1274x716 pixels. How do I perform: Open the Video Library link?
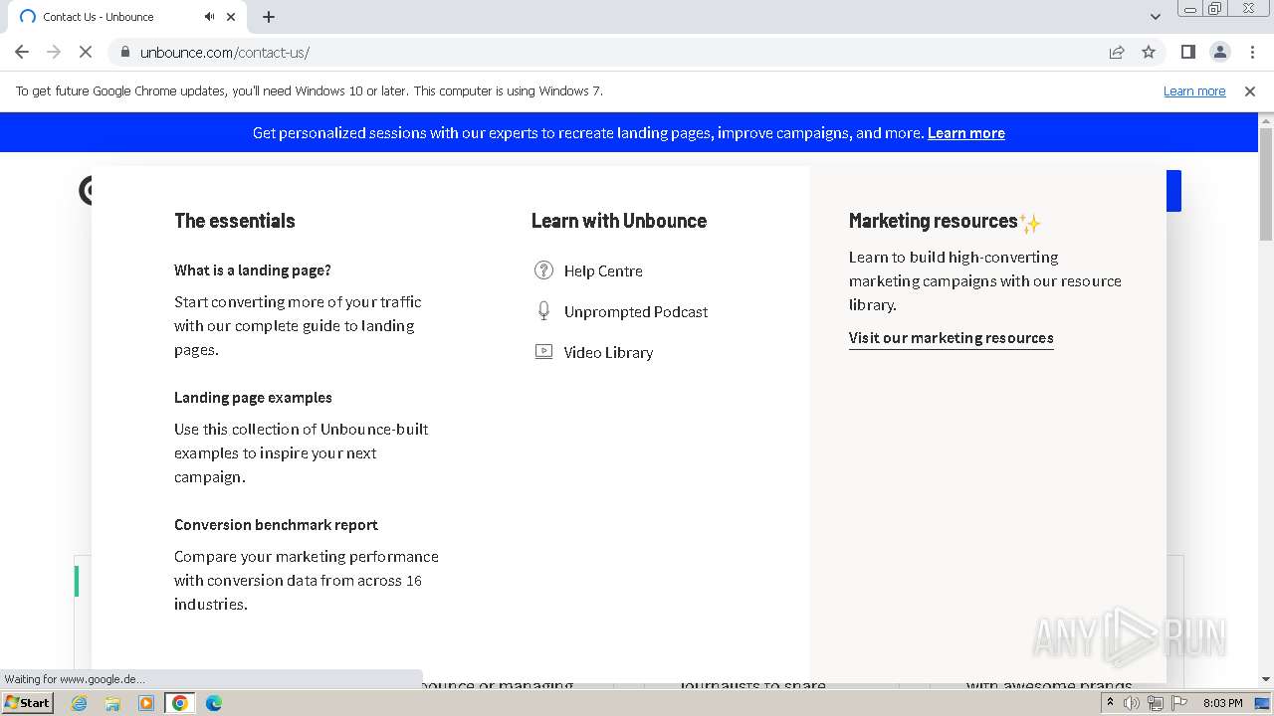click(608, 352)
